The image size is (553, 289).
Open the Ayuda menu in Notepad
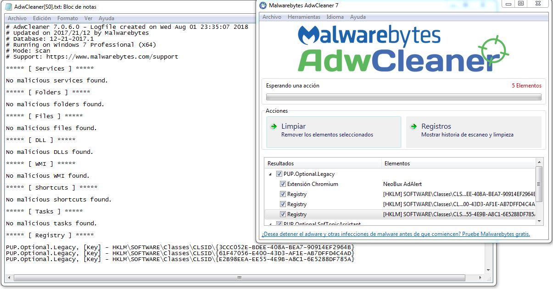tap(106, 18)
